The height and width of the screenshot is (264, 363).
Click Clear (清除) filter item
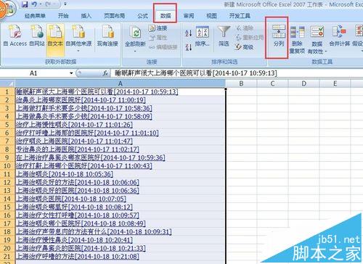pos(245,28)
